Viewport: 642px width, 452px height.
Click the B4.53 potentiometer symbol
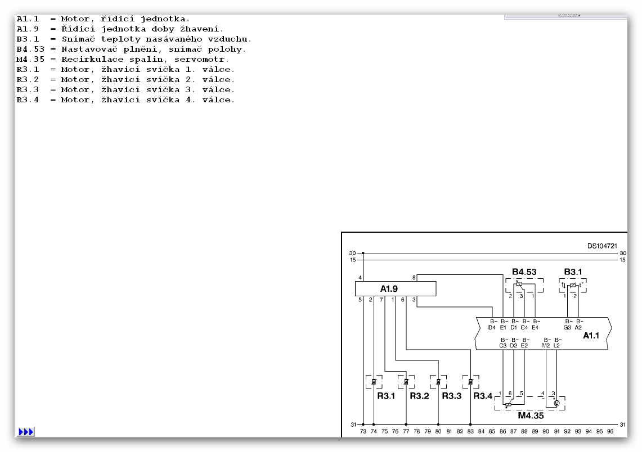[519, 283]
